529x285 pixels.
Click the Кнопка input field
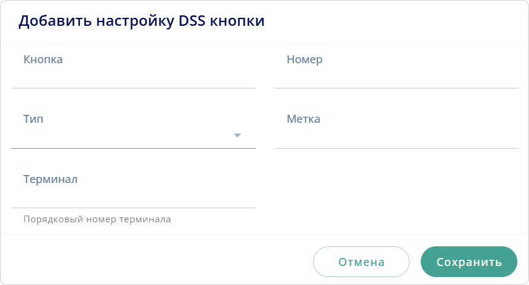133,75
